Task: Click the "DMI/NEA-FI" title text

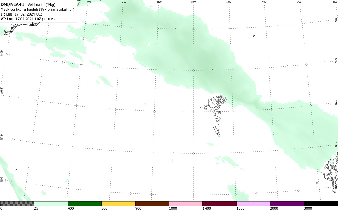Action: point(12,4)
